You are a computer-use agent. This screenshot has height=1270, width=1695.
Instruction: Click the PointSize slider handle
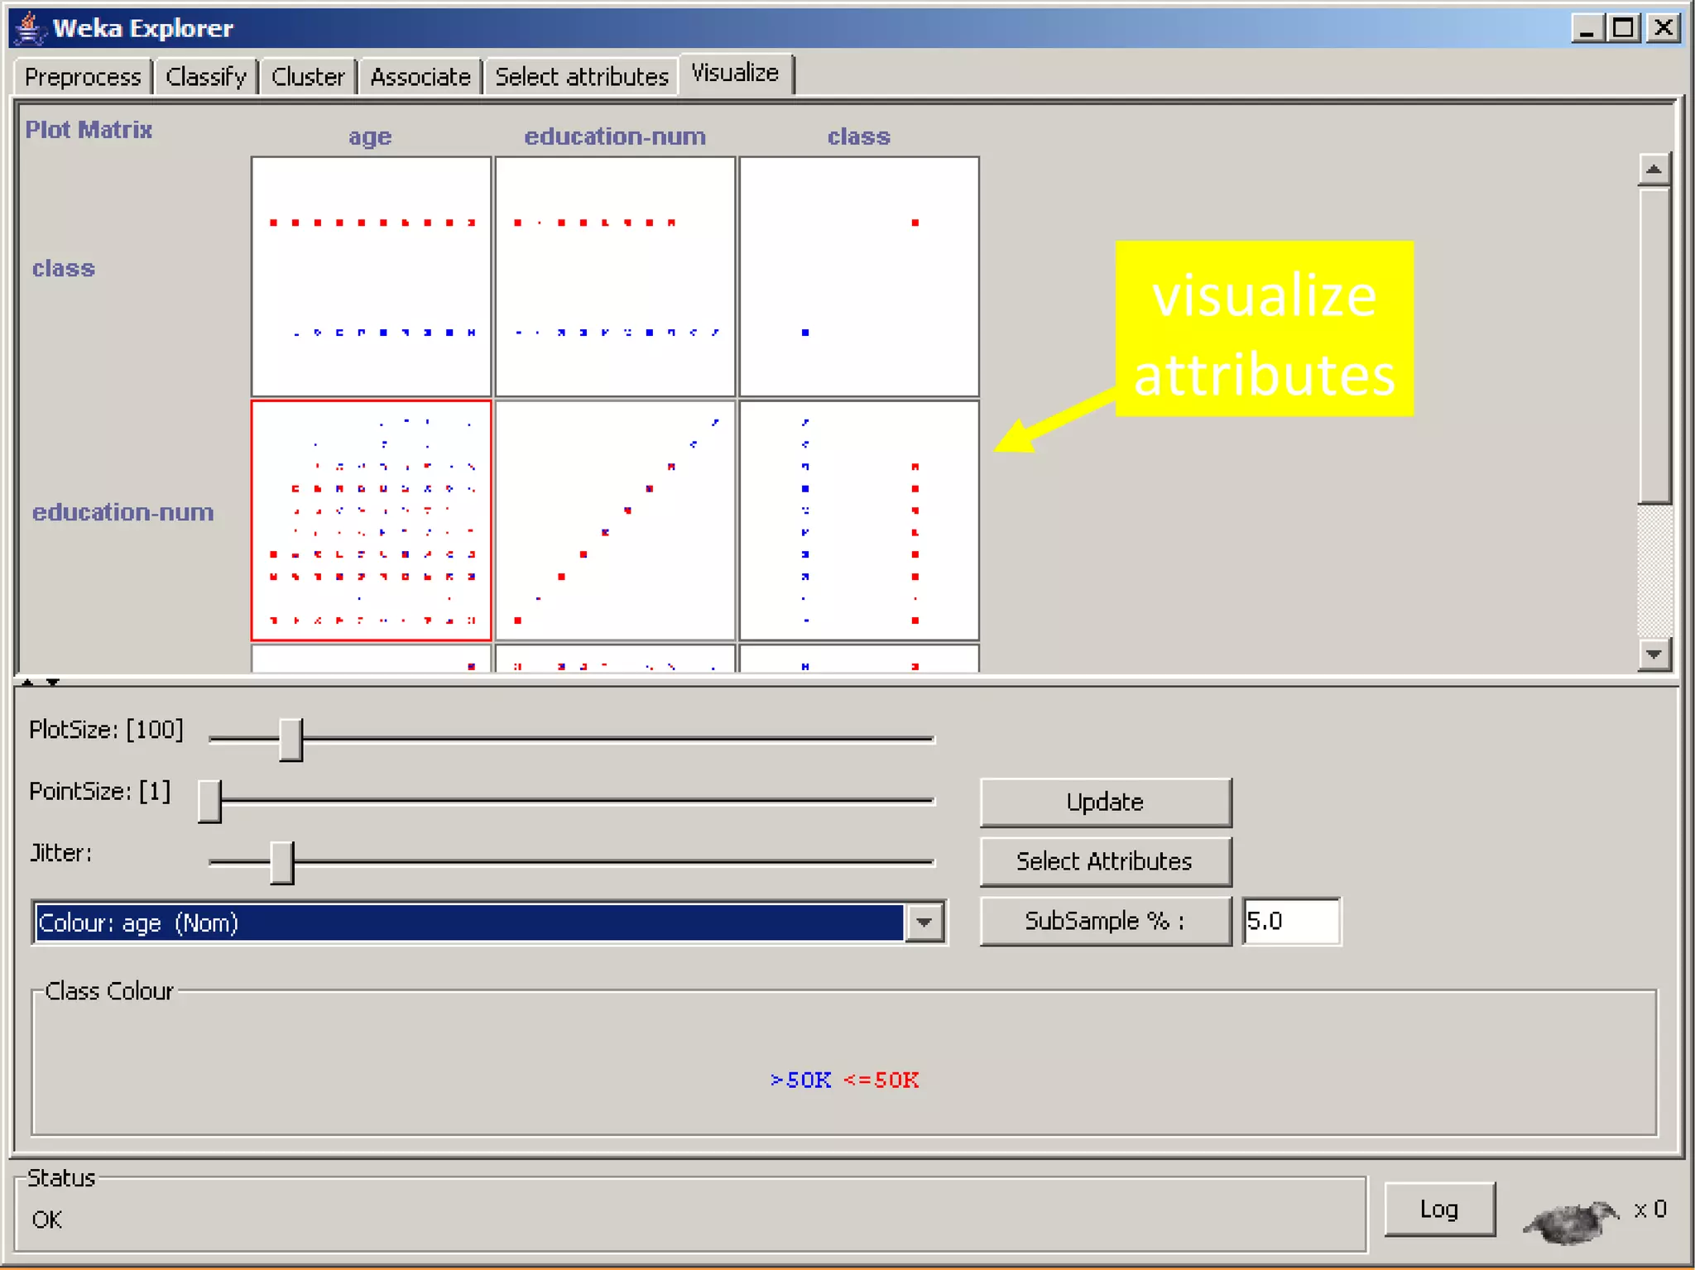pos(209,801)
